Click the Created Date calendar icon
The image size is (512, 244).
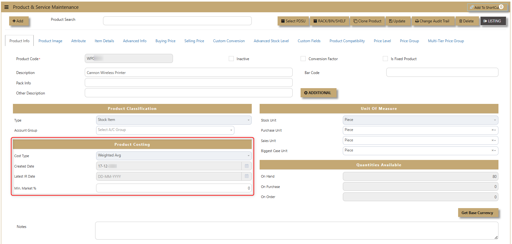pyautogui.click(x=247, y=166)
